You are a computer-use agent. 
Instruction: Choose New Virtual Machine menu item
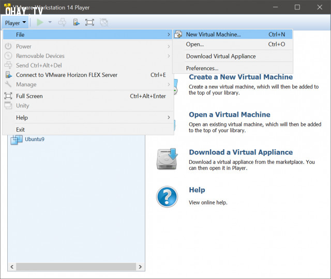[233, 35]
